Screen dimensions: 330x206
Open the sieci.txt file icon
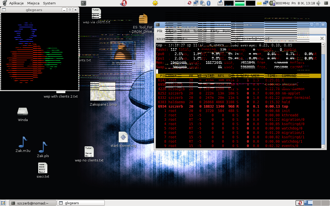click(43, 168)
